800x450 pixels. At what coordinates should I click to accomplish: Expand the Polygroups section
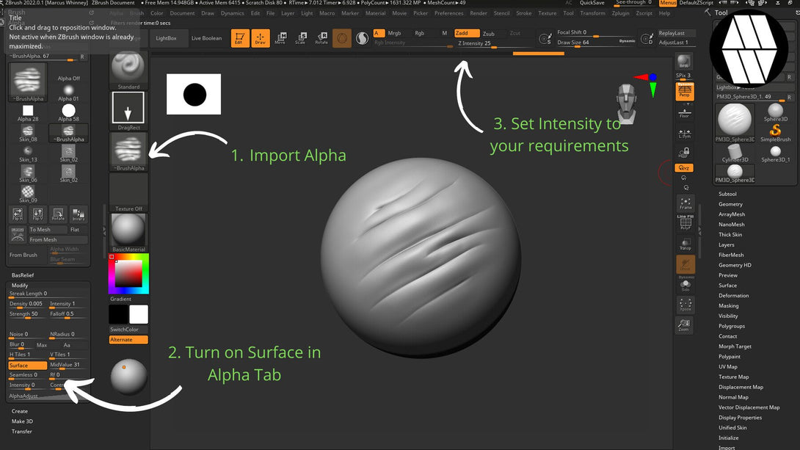[x=731, y=326]
